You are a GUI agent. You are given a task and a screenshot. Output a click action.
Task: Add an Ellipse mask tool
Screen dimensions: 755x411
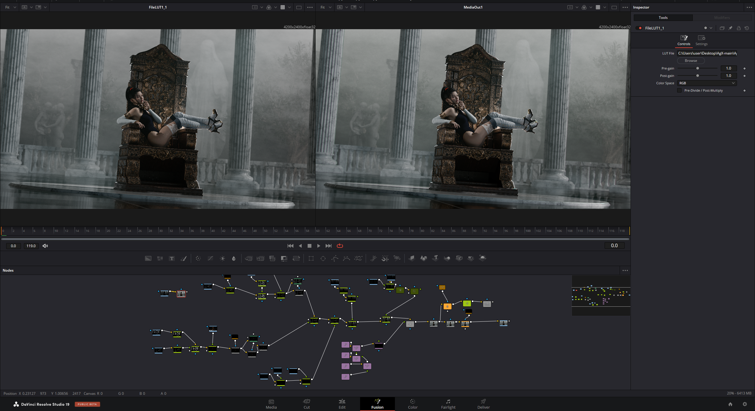[x=323, y=259]
